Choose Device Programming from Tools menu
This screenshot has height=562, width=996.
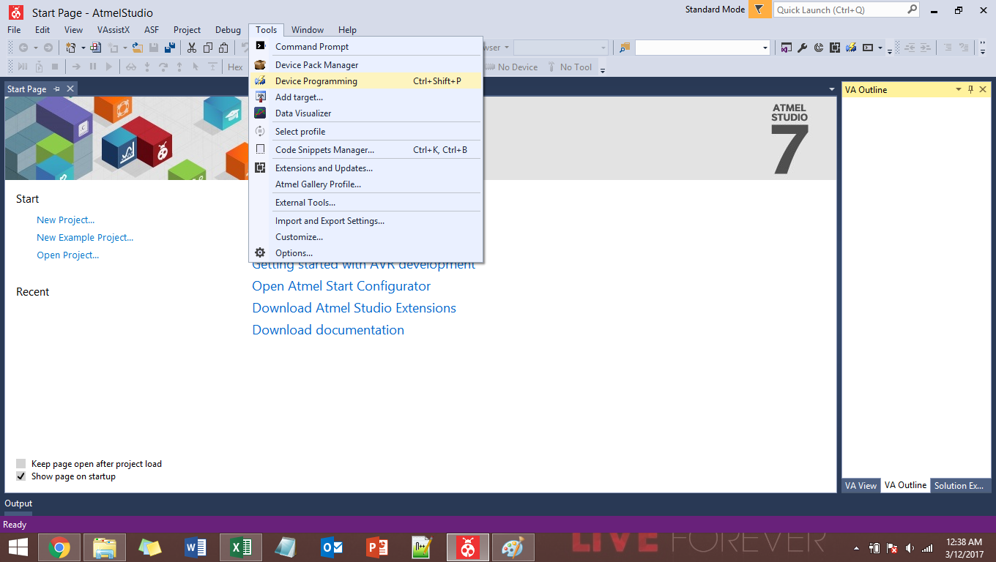point(366,80)
